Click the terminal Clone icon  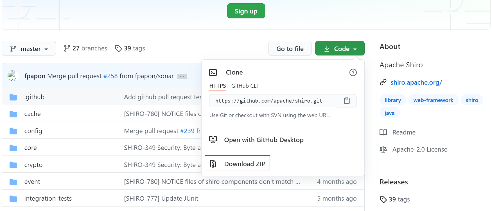(x=213, y=73)
